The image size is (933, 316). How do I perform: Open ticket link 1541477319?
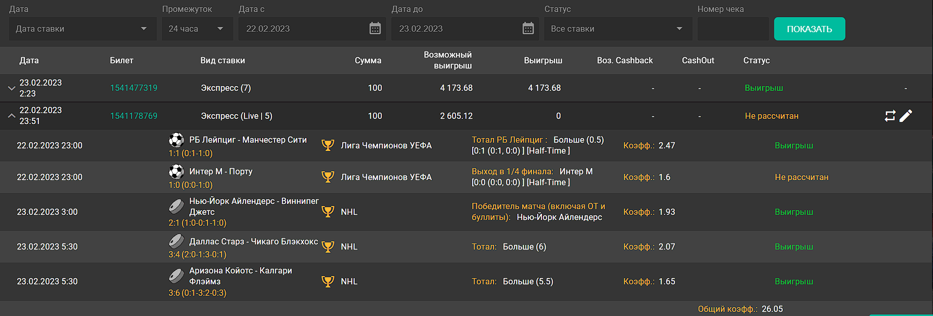tap(134, 88)
